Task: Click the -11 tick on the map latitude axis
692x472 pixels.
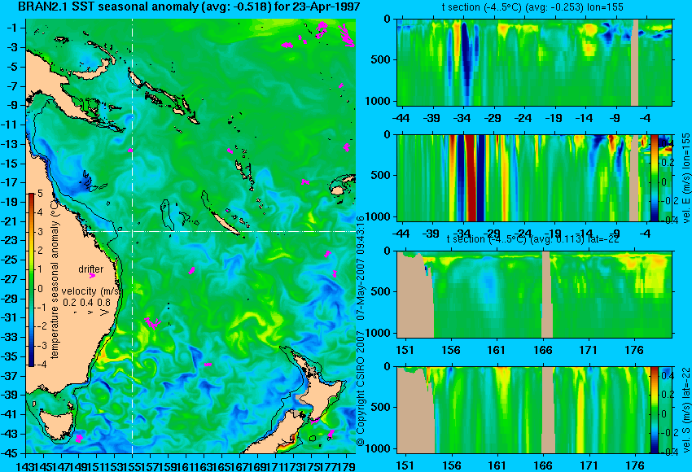Action: pos(11,125)
